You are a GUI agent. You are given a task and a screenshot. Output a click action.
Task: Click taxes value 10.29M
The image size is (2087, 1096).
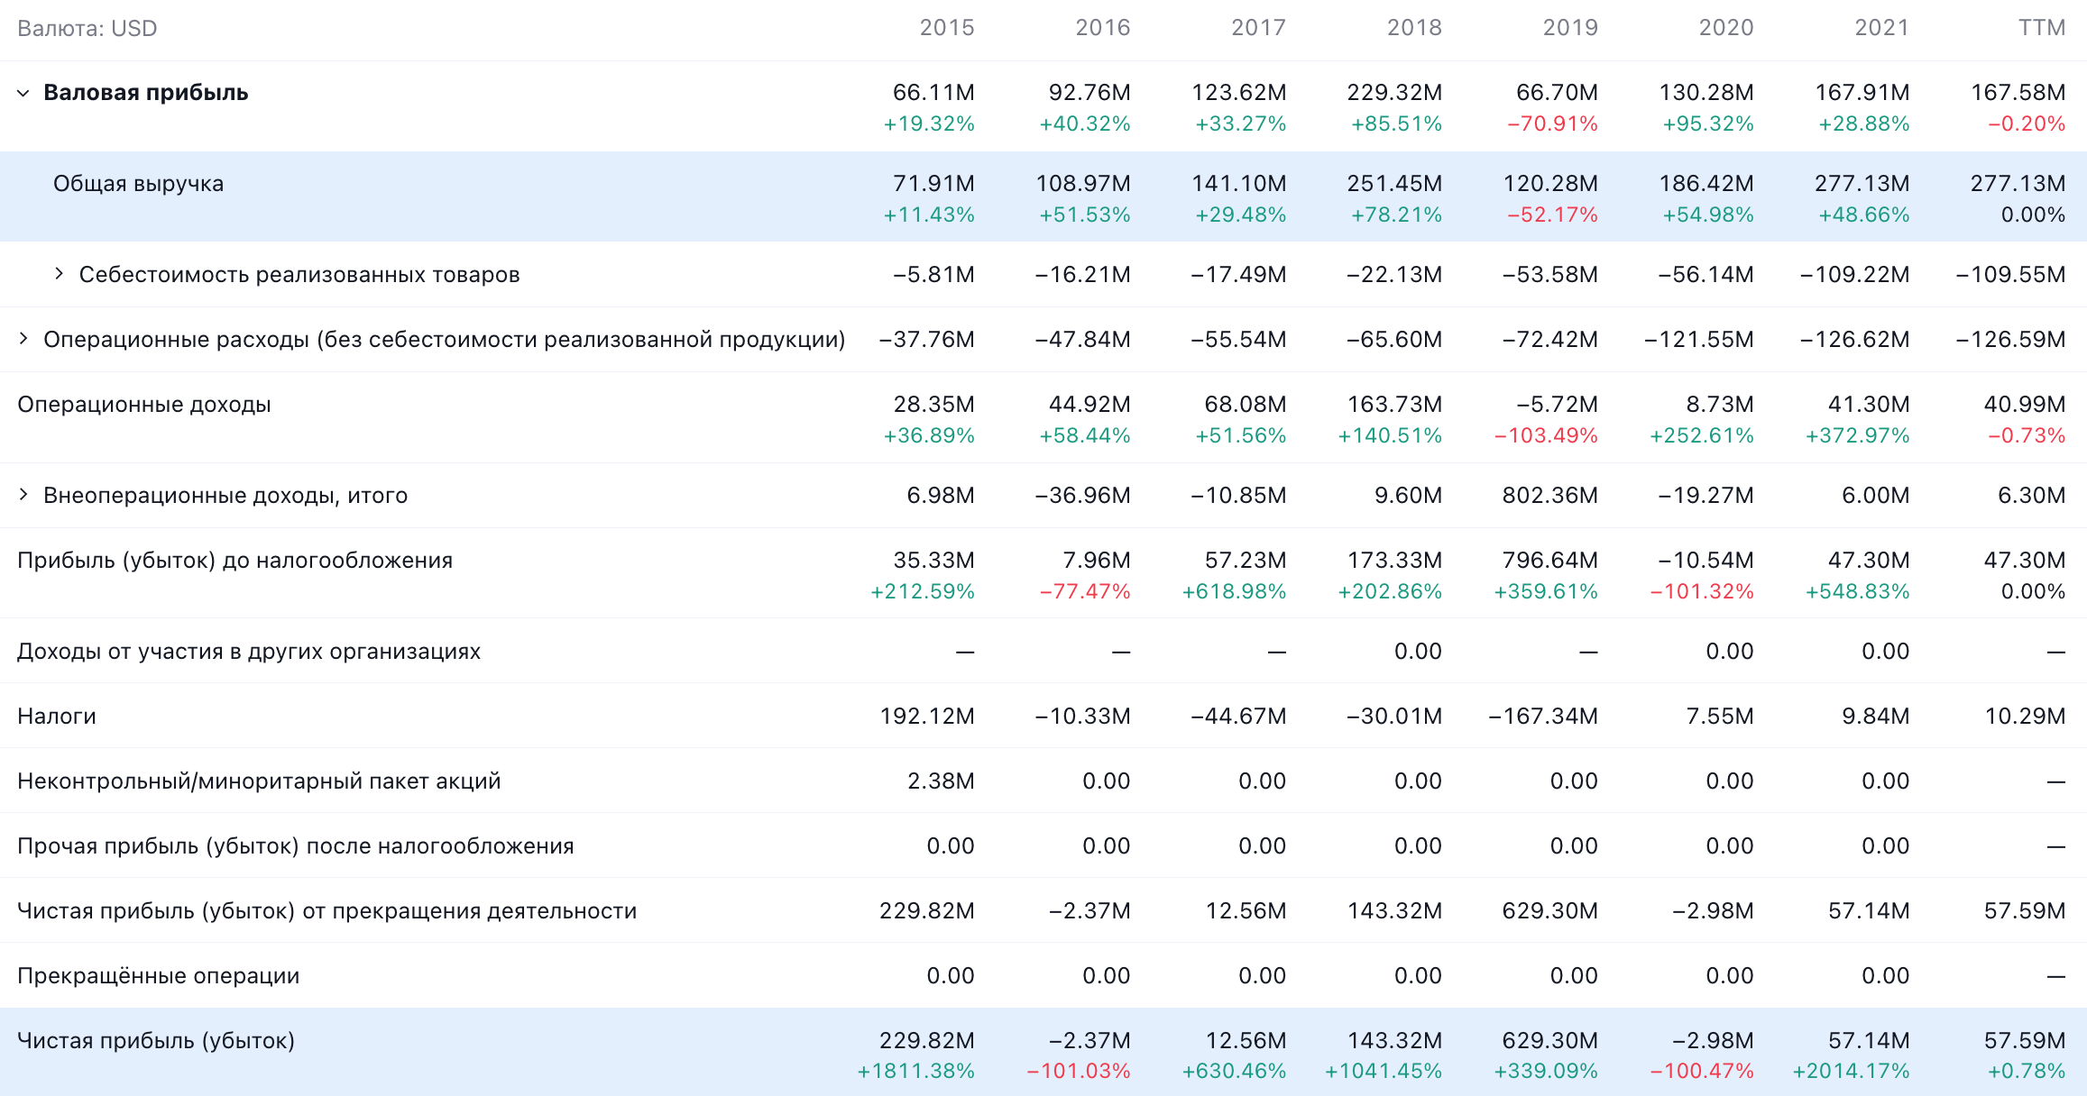[x=2025, y=717]
